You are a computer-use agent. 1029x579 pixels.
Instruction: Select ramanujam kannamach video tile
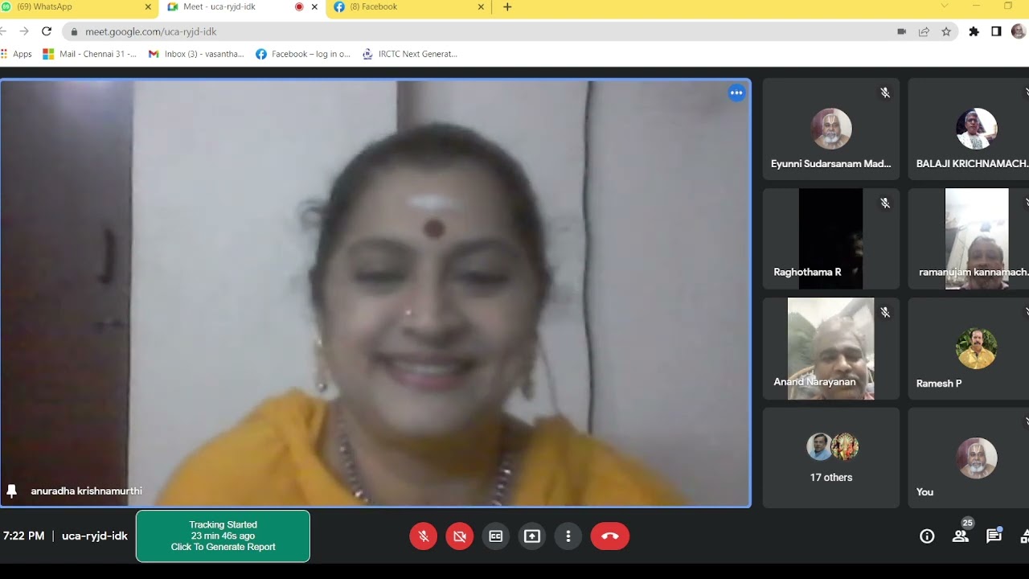[969, 239]
